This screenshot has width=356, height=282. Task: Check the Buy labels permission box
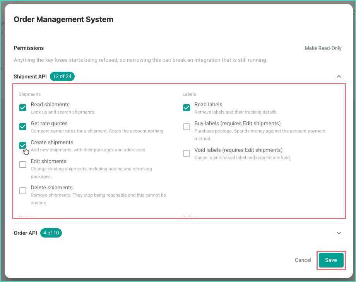(x=187, y=127)
